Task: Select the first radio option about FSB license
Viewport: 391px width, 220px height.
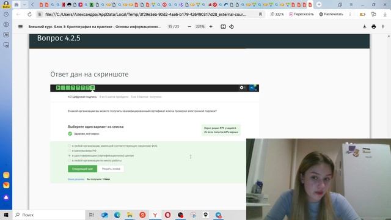Action: (x=70, y=145)
